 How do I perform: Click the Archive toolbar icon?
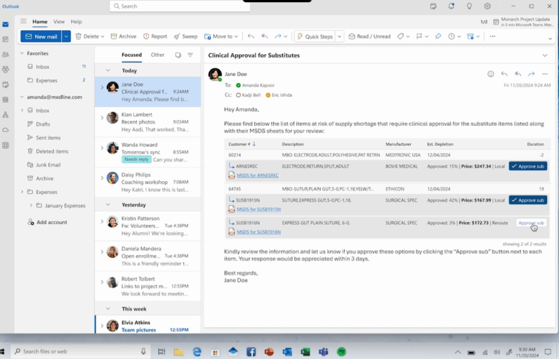(x=114, y=36)
